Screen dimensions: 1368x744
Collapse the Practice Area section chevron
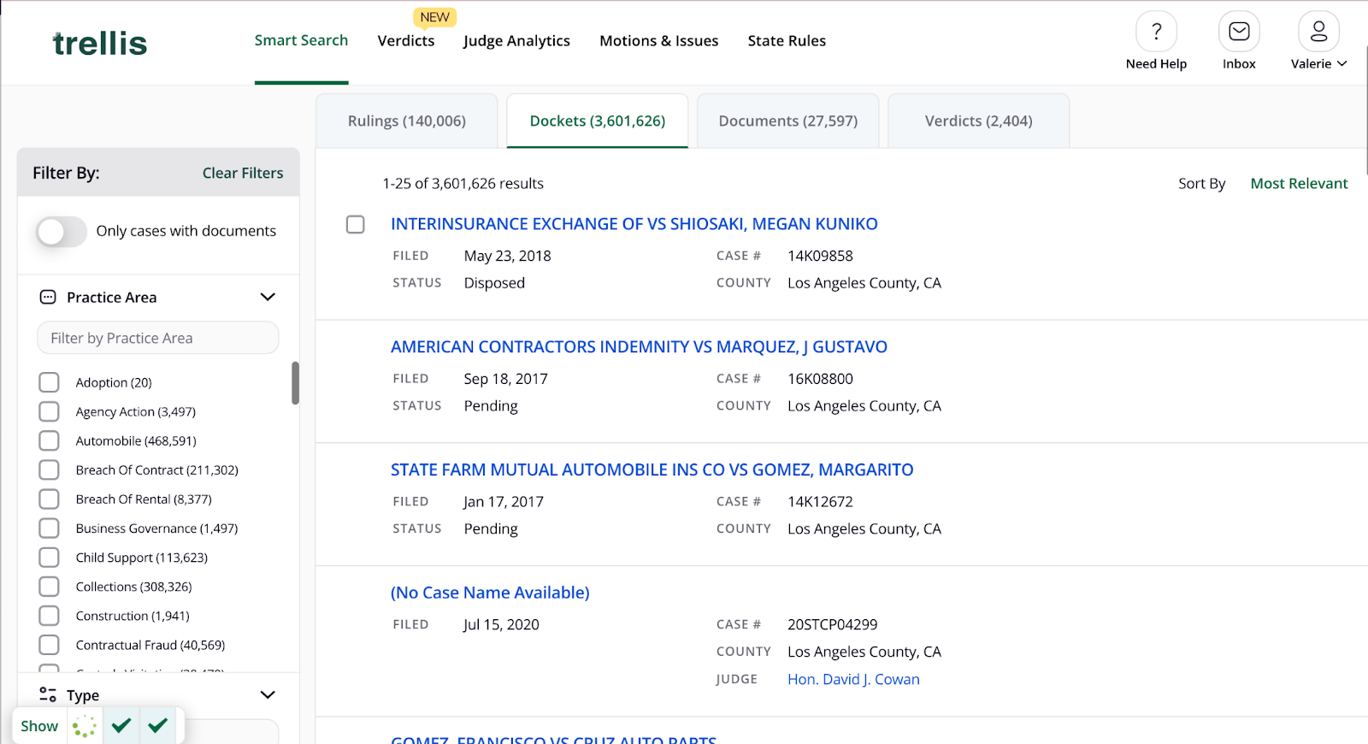click(x=268, y=297)
